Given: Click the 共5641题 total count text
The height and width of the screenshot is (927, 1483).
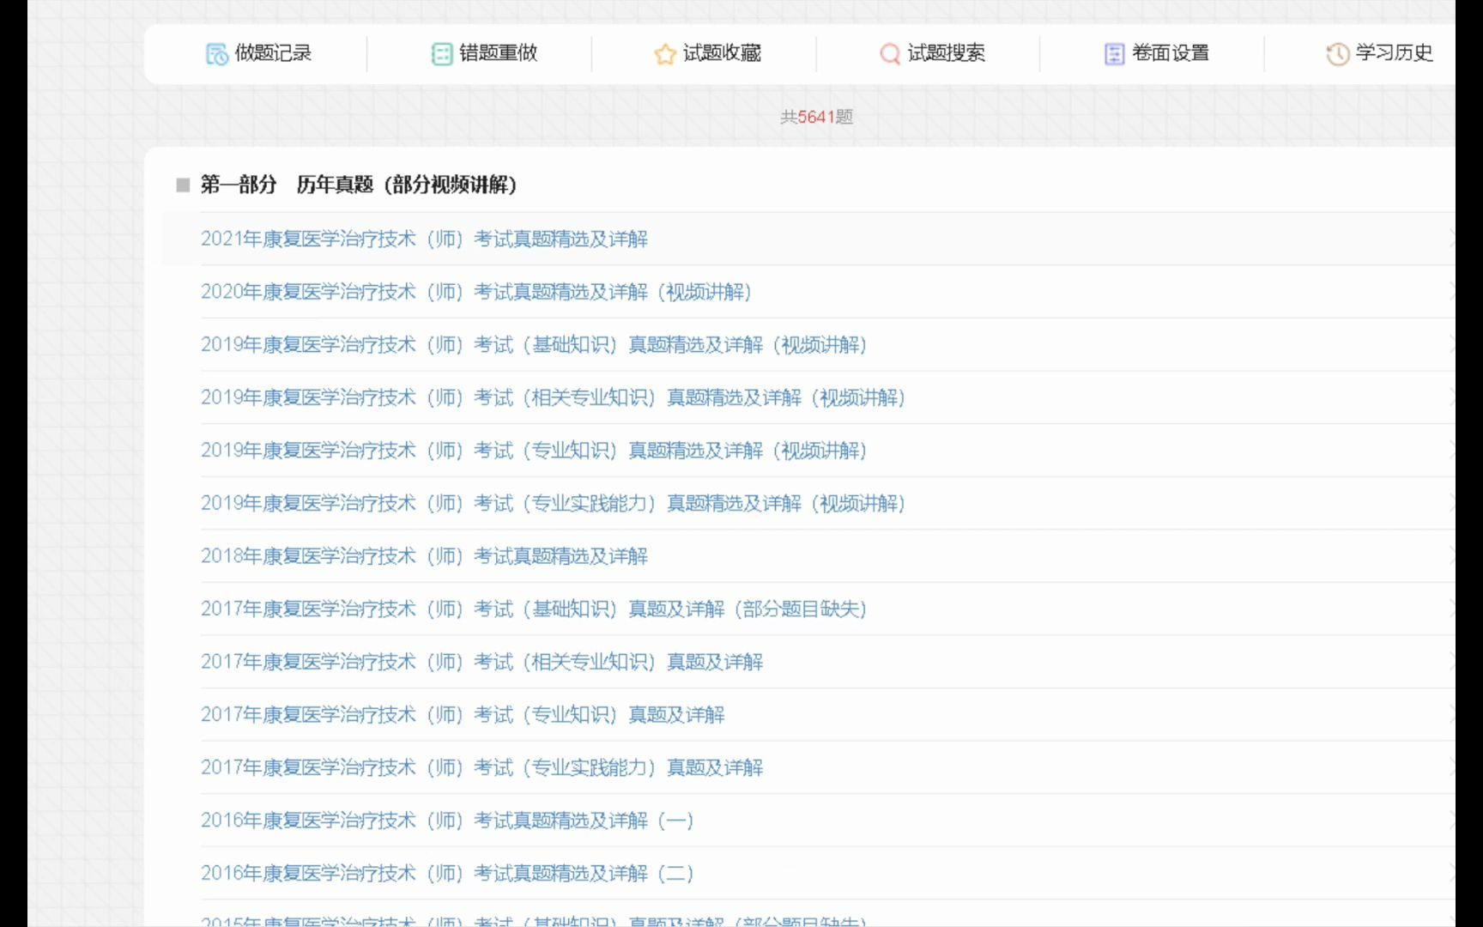Looking at the screenshot, I should (816, 117).
